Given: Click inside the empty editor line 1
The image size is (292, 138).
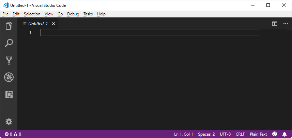Looking at the screenshot, I should pos(136,33).
